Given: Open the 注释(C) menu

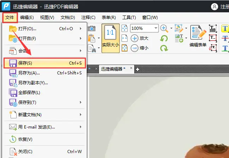Looking at the screenshot, I should (88, 18).
